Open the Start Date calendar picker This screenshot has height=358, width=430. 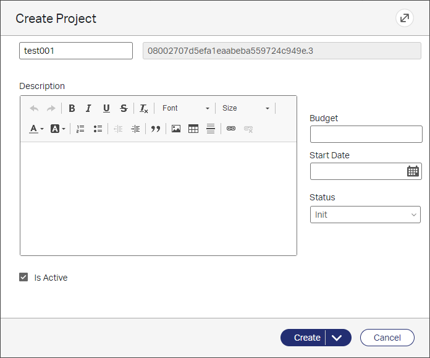(413, 171)
